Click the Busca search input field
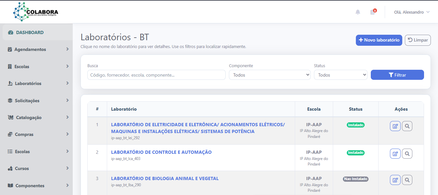Screen dimensions: 438x195 point(156,75)
